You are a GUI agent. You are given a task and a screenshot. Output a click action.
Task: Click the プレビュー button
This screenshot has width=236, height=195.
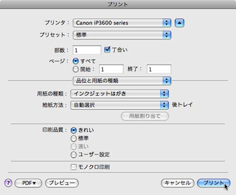(x=62, y=183)
